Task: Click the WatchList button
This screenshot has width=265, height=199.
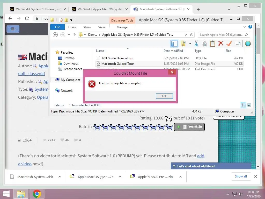Action: (x=189, y=127)
